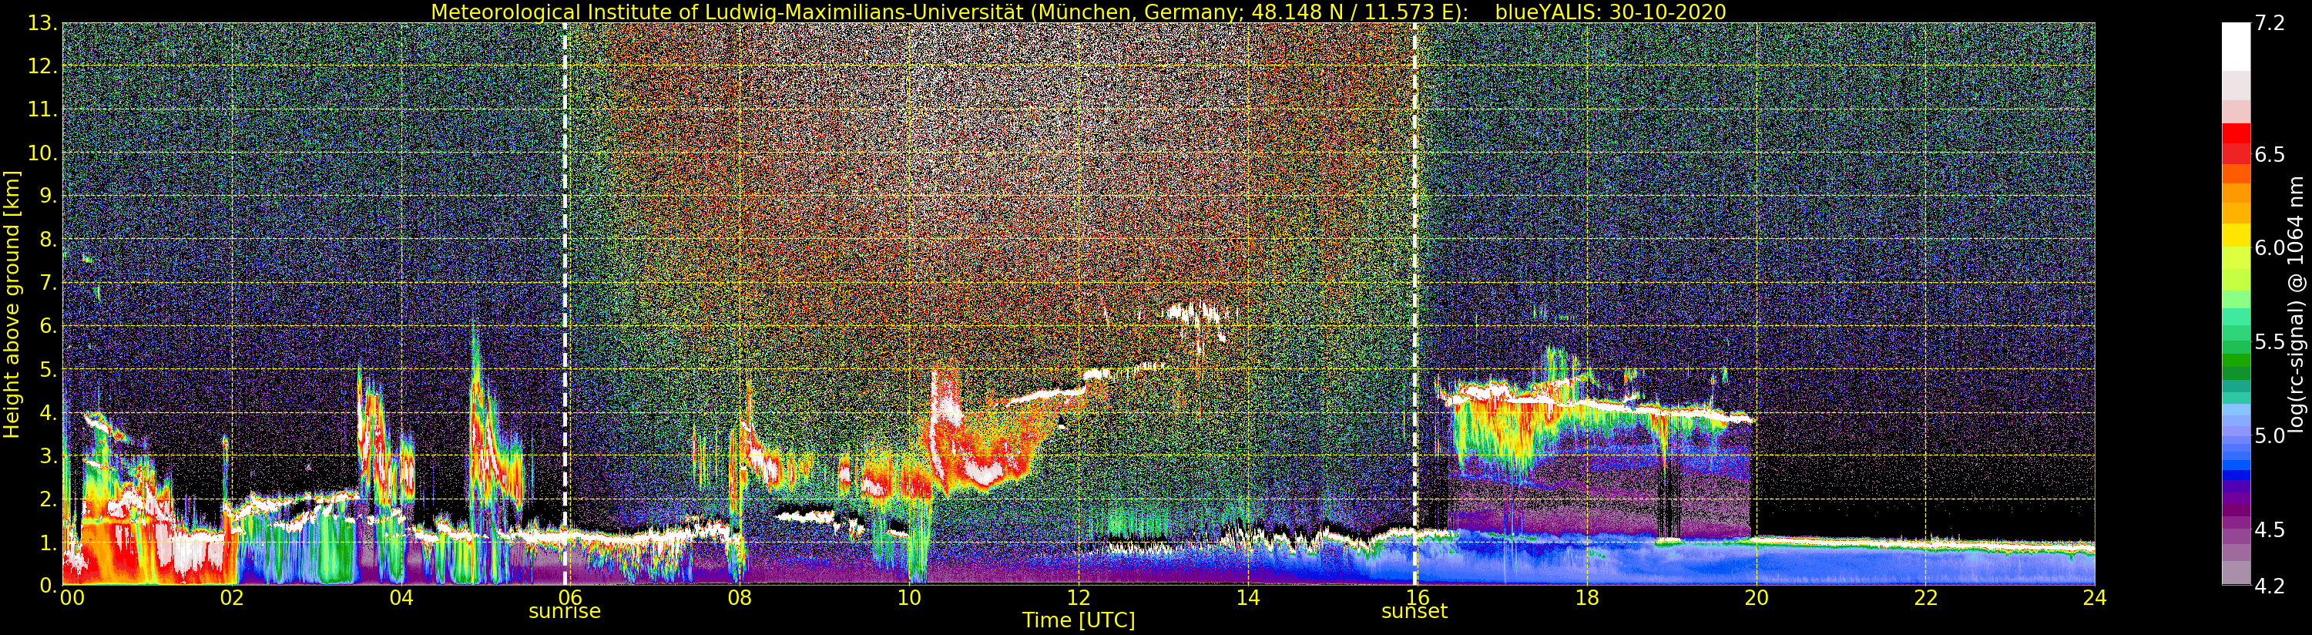Image resolution: width=2312 pixels, height=635 pixels.
Task: Click the time axis tick '10' below the plot
Action: tap(909, 597)
